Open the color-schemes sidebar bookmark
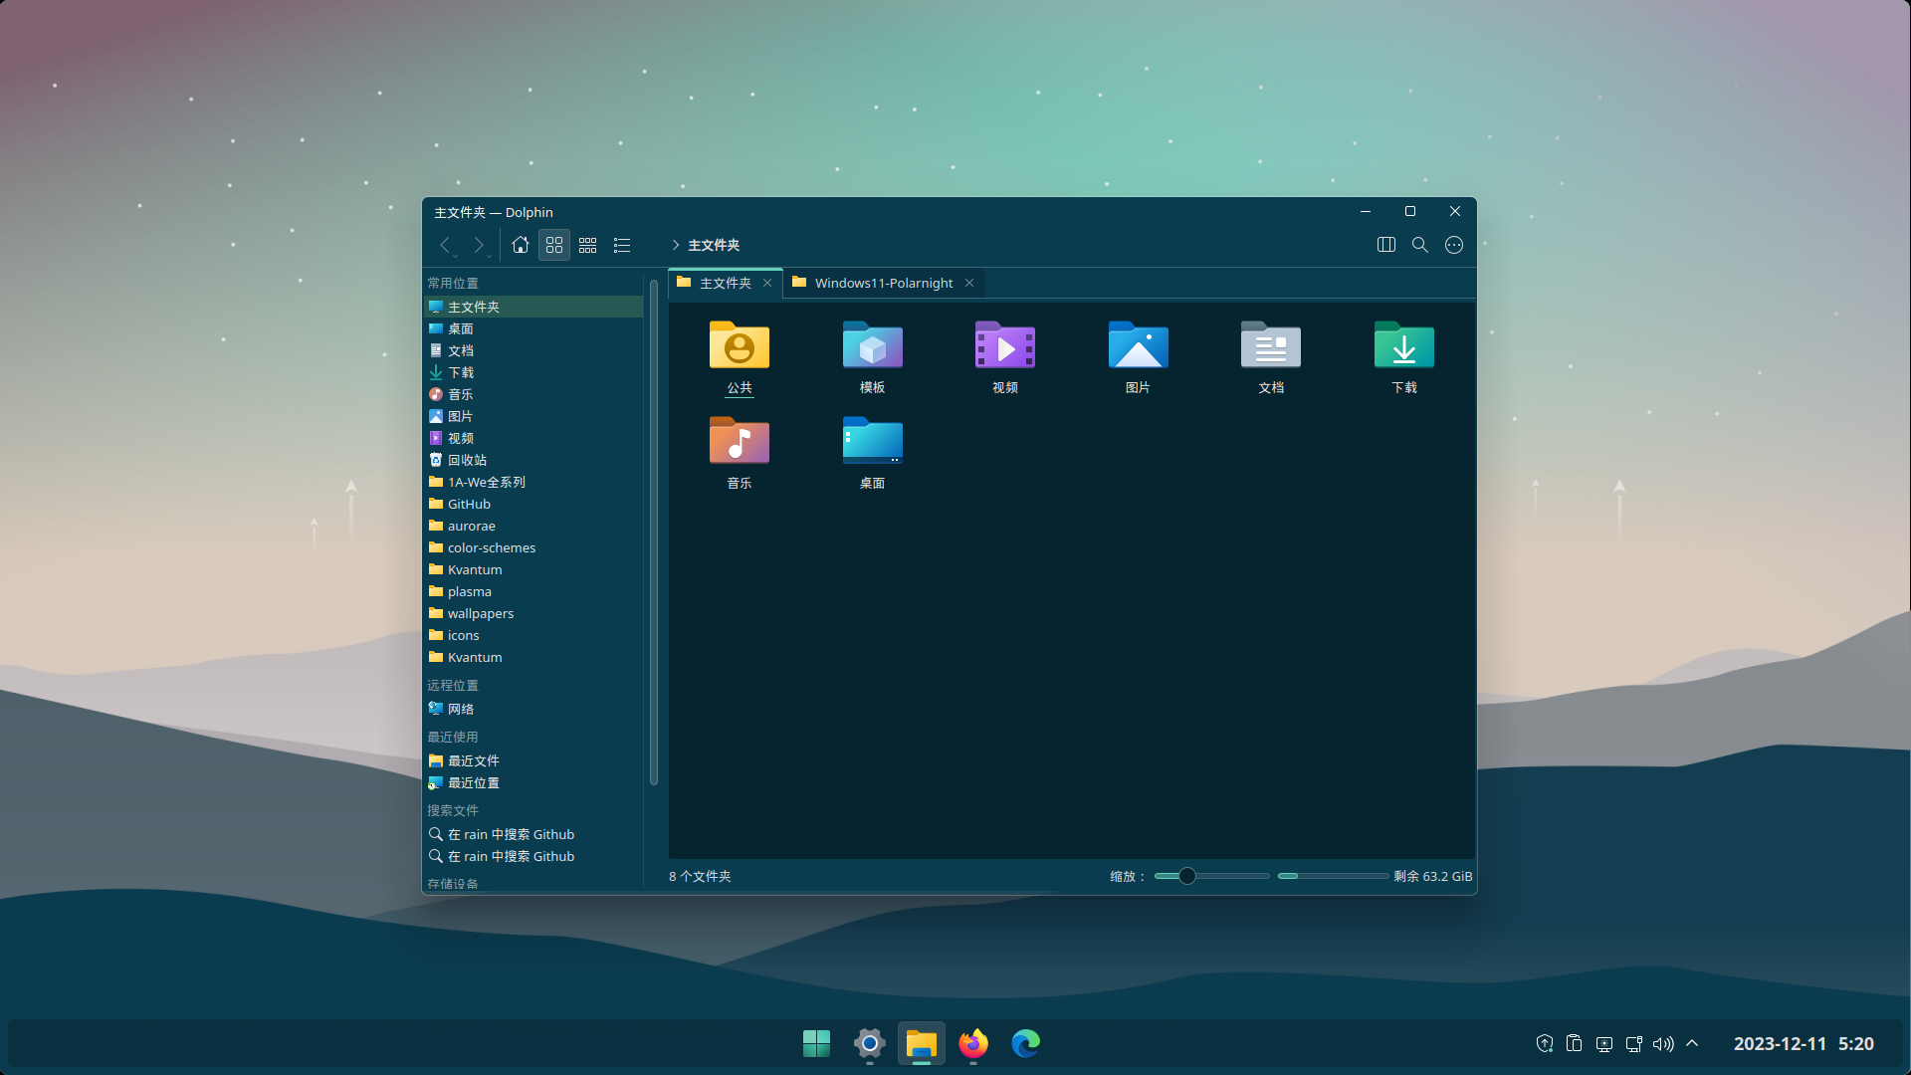 coord(534,547)
